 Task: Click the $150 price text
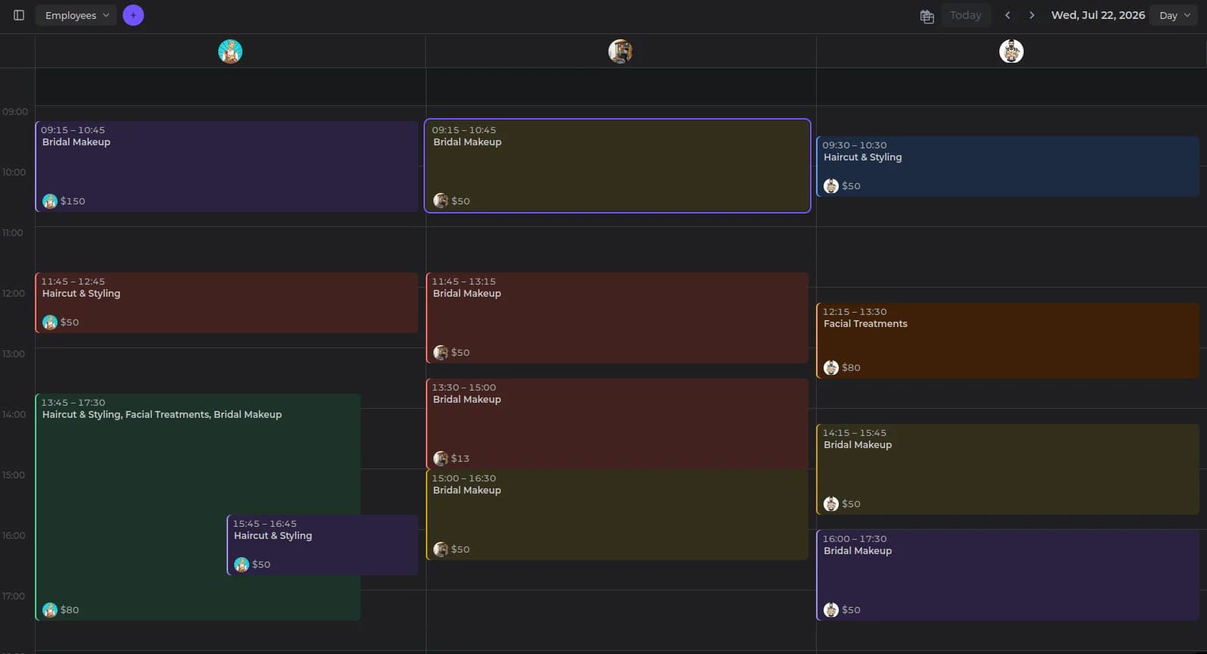(x=73, y=201)
